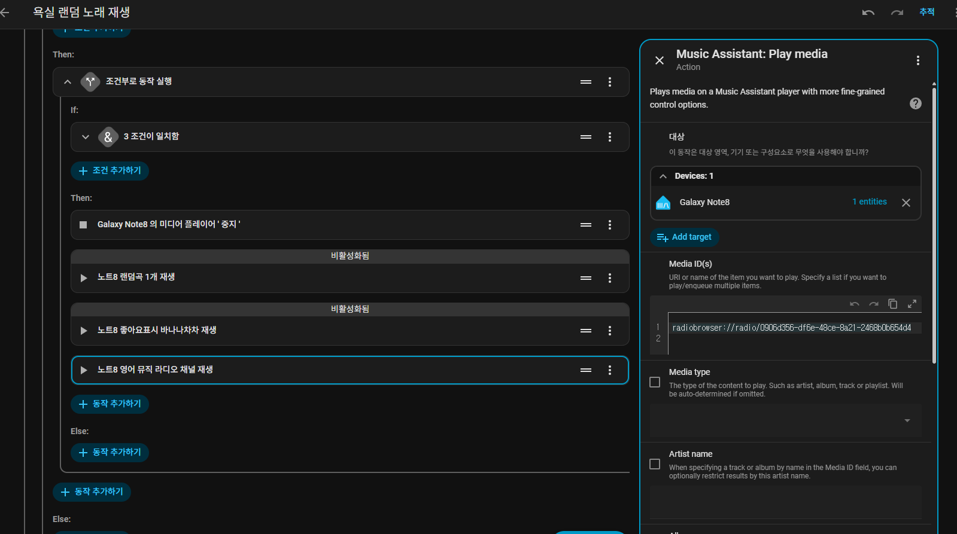This screenshot has width=957, height=534.
Task: Open the 노트8 좋아요표시 바나나차차 재생 action
Action: [x=350, y=330]
